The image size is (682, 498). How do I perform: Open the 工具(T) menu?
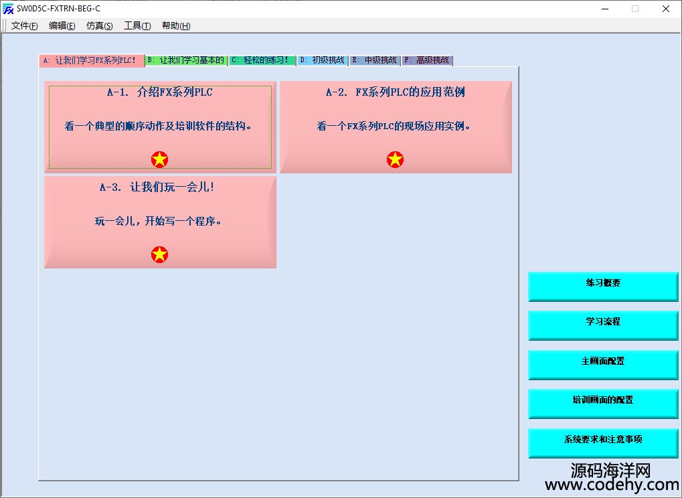pos(137,25)
